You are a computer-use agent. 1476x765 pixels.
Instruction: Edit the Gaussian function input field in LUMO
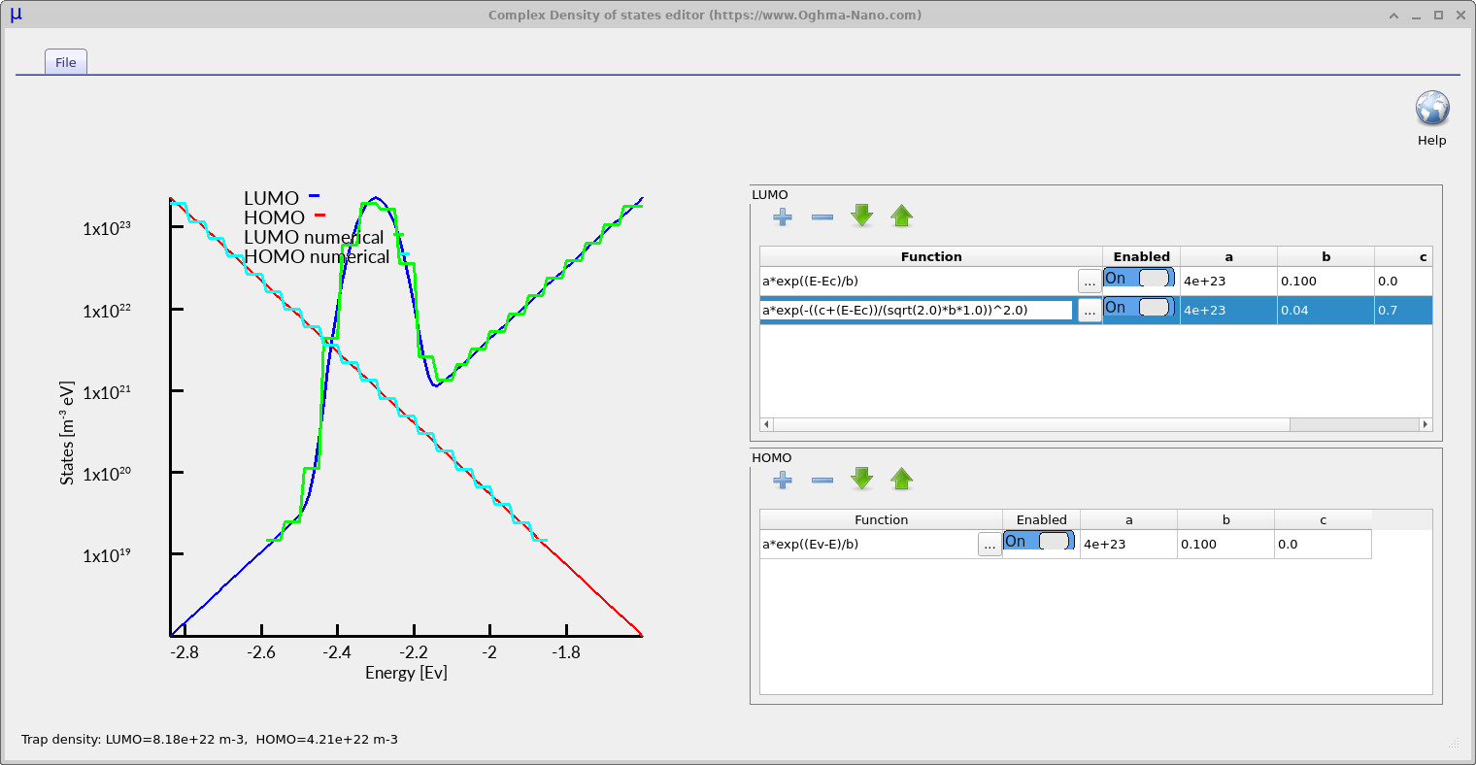[x=917, y=311]
